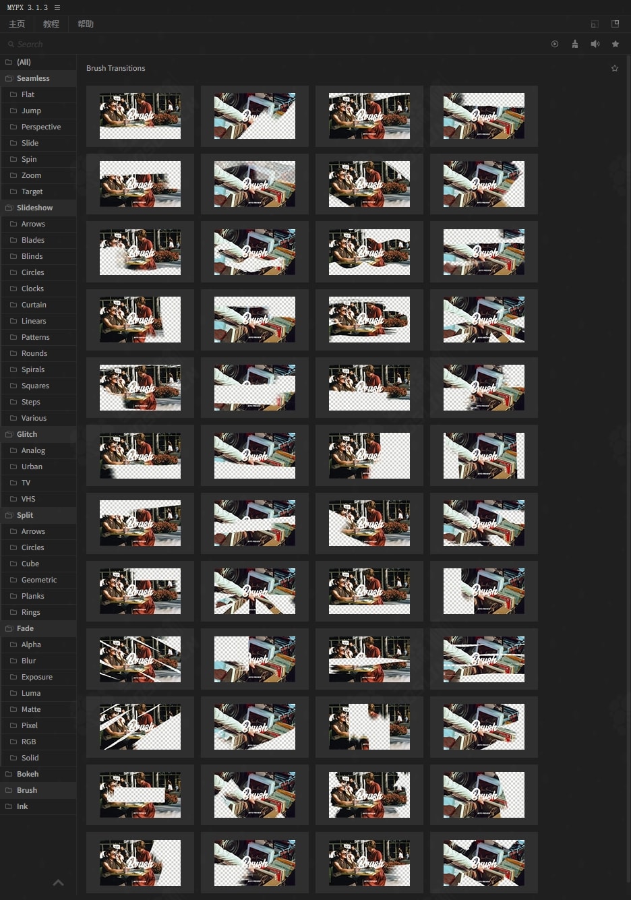Open the Luma fade subcategory

(38, 693)
